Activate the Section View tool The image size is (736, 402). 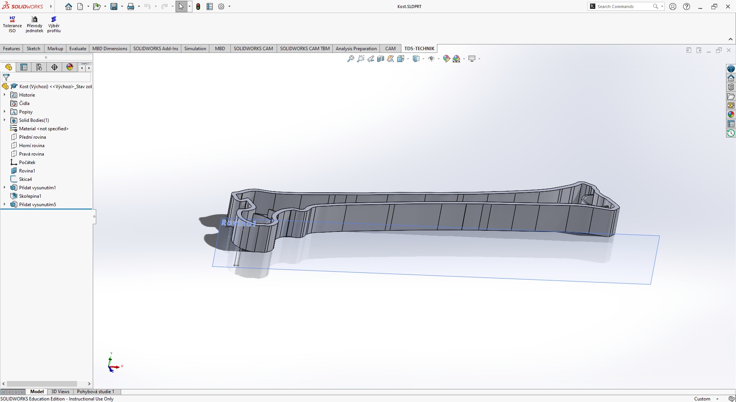click(x=381, y=59)
